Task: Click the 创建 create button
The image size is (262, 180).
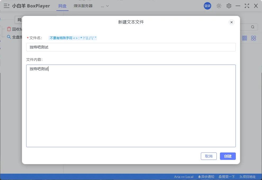Action: coord(228,156)
